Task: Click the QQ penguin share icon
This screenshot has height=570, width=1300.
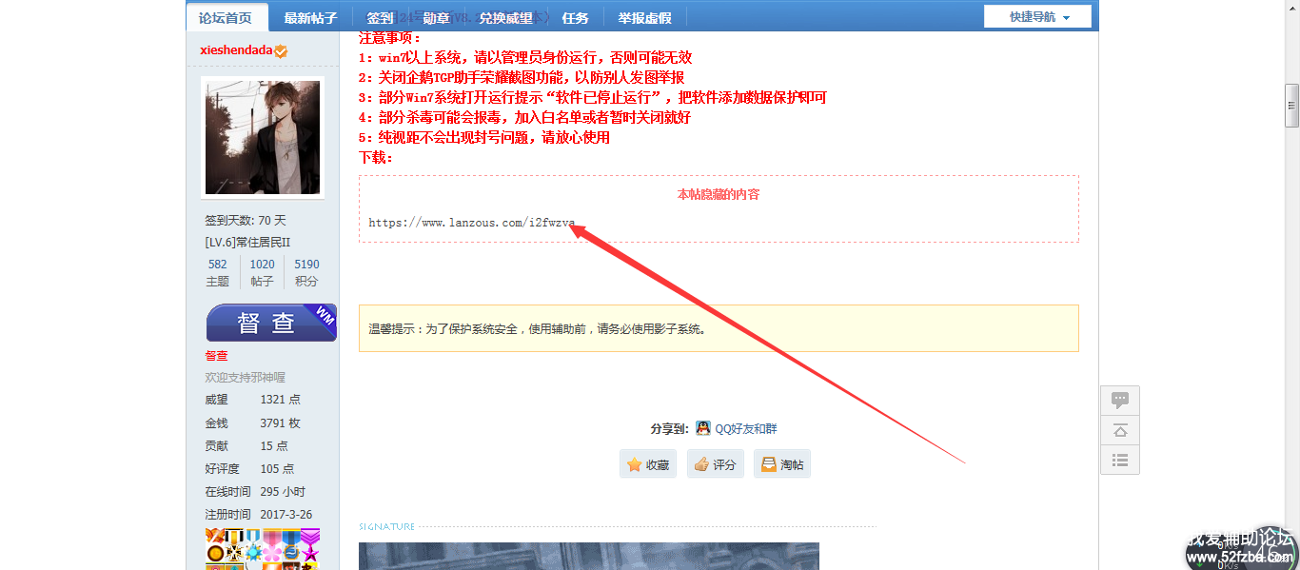Action: (x=703, y=428)
